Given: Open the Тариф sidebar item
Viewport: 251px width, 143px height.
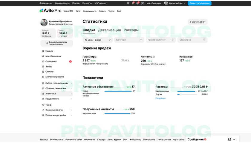Looking at the screenshot, I should [x=48, y=105].
